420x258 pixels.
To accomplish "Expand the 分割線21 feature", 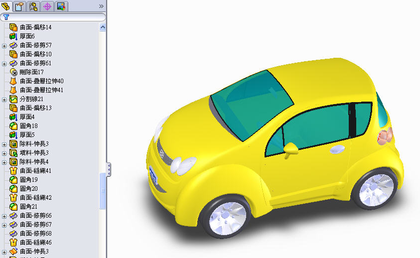I will click(4, 100).
